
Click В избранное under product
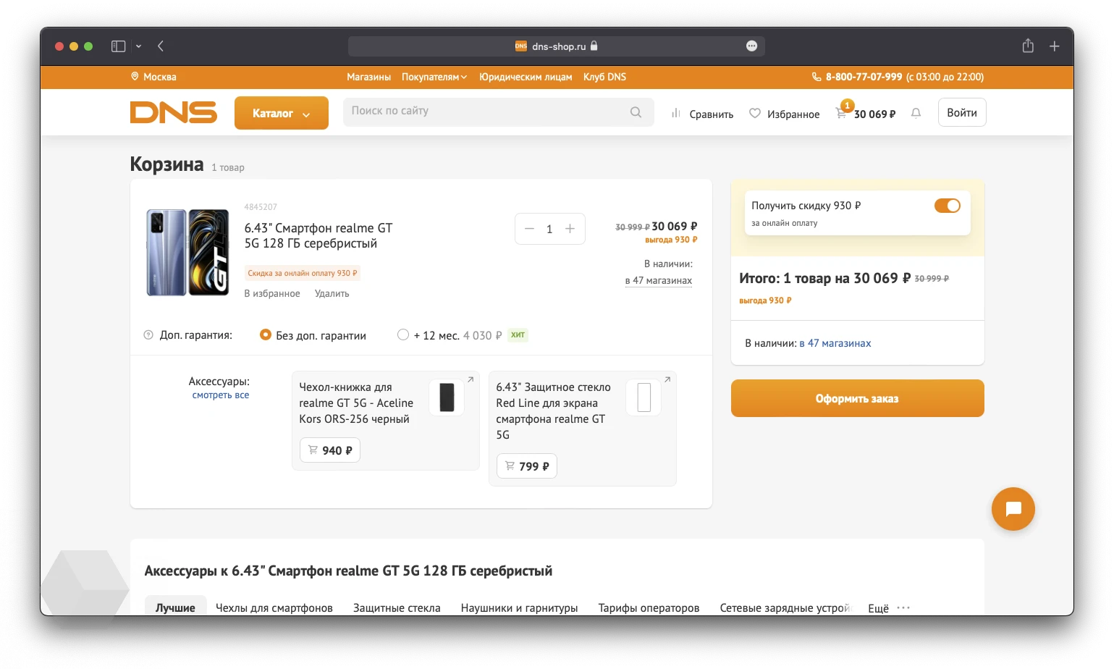click(272, 293)
